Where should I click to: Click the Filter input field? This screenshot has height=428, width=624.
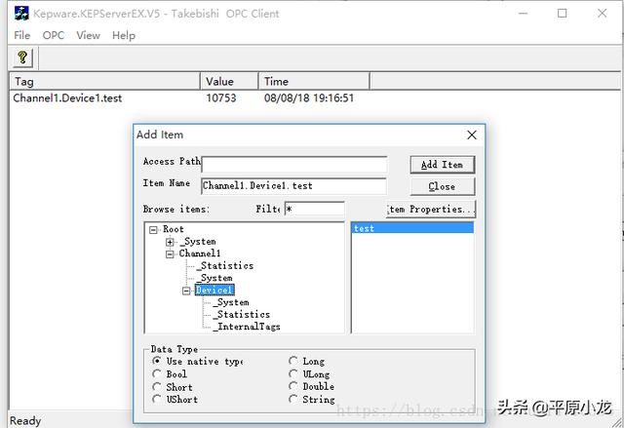(314, 209)
